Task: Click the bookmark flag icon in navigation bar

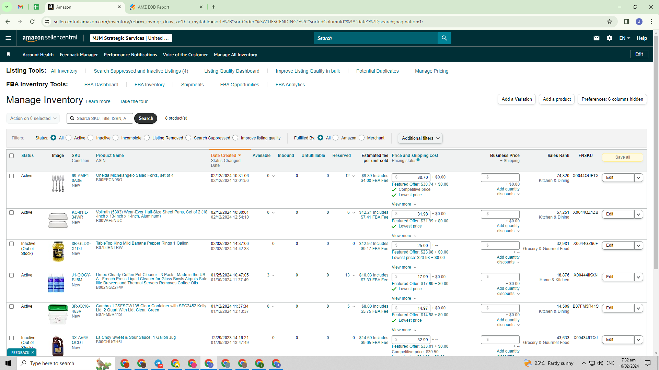Action: click(8, 54)
